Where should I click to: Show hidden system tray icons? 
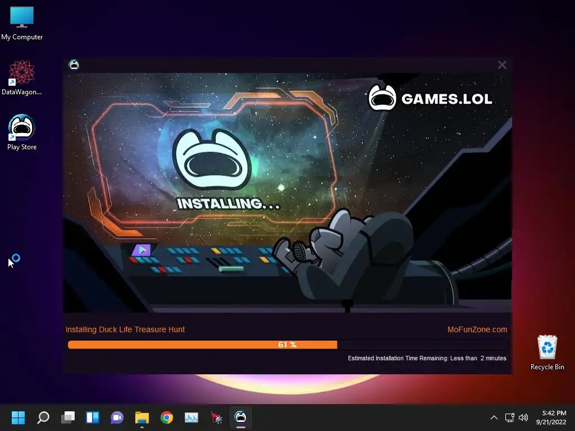pos(494,418)
